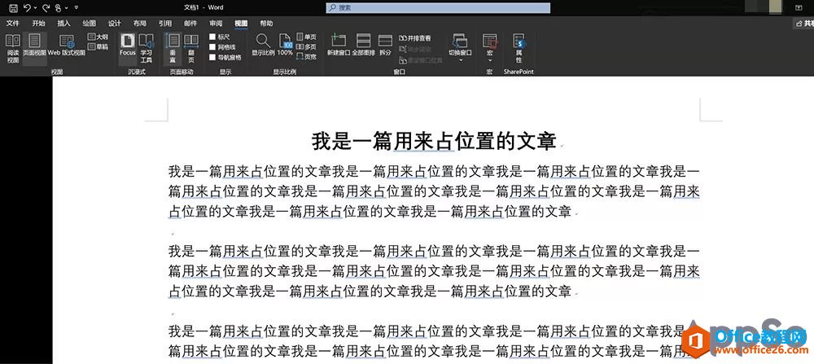Split the window with 拆分
Screen dimensions: 814x364
385,45
